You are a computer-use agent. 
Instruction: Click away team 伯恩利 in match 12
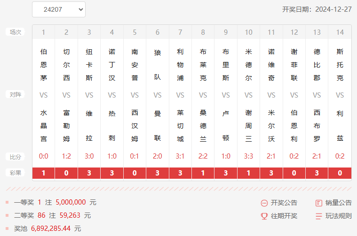click(x=294, y=126)
